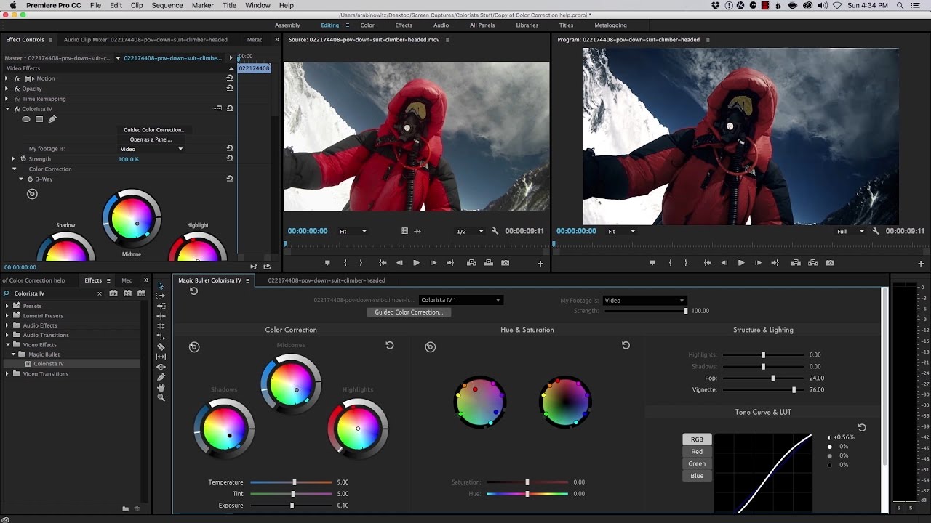Filter Accelerated Effects in Effects panel
Image resolution: width=931 pixels, height=523 pixels.
(x=113, y=293)
